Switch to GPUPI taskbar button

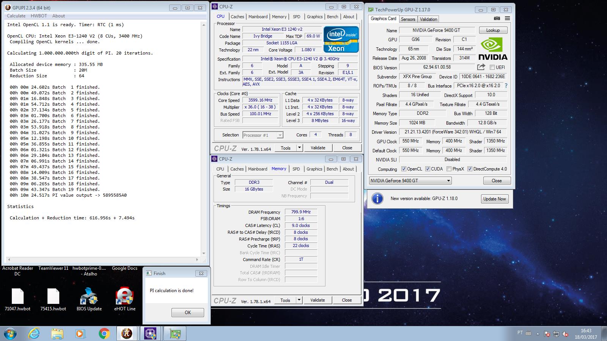point(127,333)
